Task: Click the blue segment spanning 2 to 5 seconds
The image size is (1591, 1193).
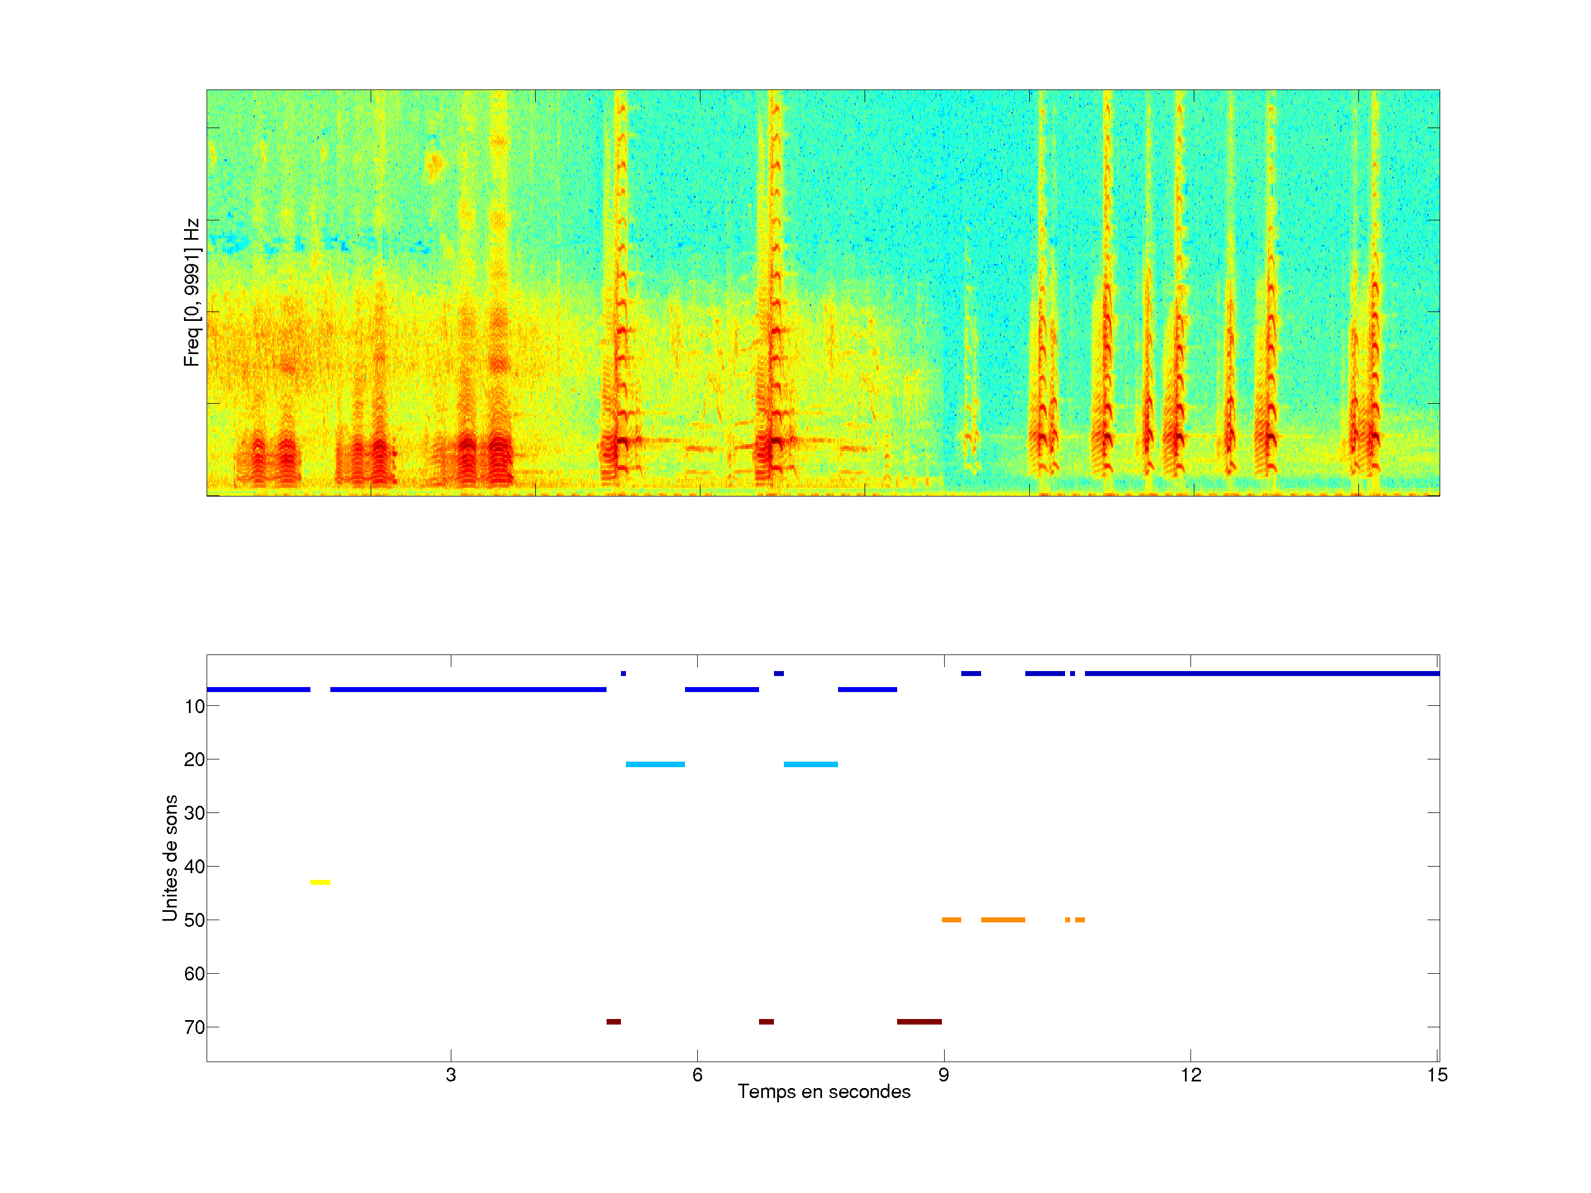Action: pos(467,690)
